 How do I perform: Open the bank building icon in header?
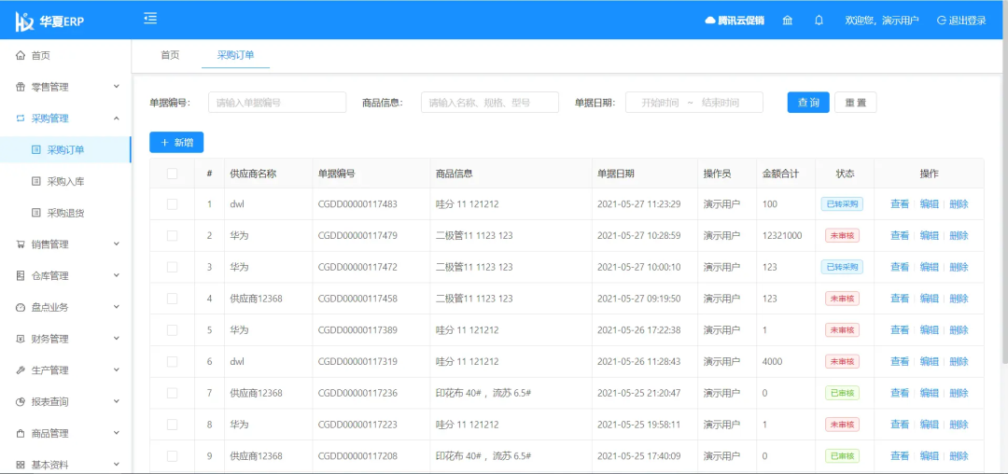point(787,20)
